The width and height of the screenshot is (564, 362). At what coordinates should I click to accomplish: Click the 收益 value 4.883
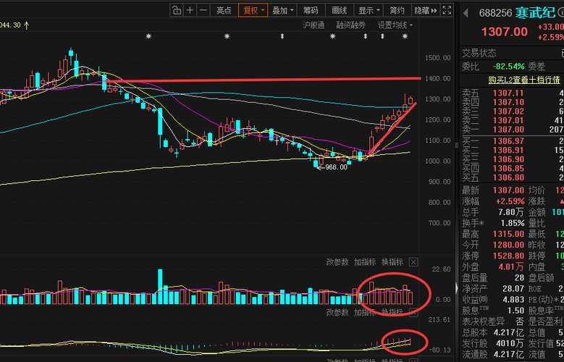(x=513, y=300)
